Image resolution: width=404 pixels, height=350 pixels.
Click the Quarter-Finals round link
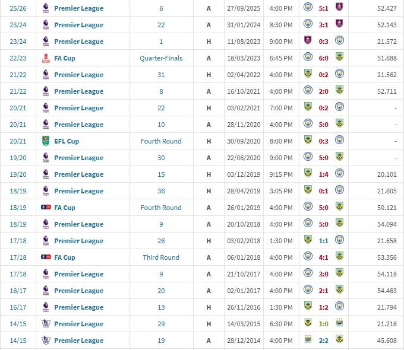pyautogui.click(x=161, y=58)
